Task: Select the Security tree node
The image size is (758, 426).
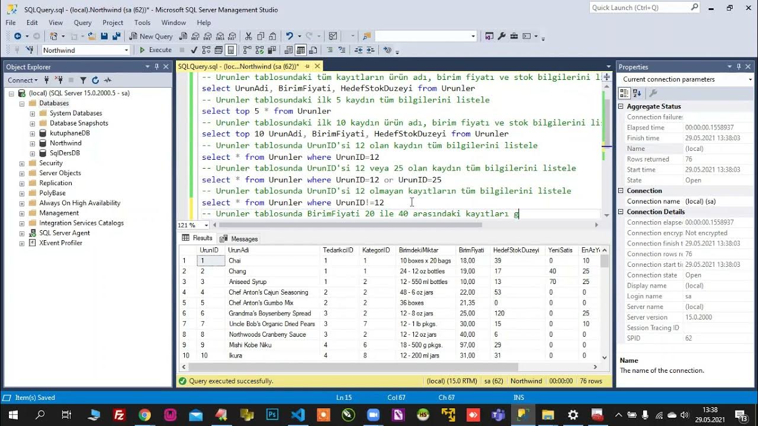Action: pyautogui.click(x=51, y=163)
